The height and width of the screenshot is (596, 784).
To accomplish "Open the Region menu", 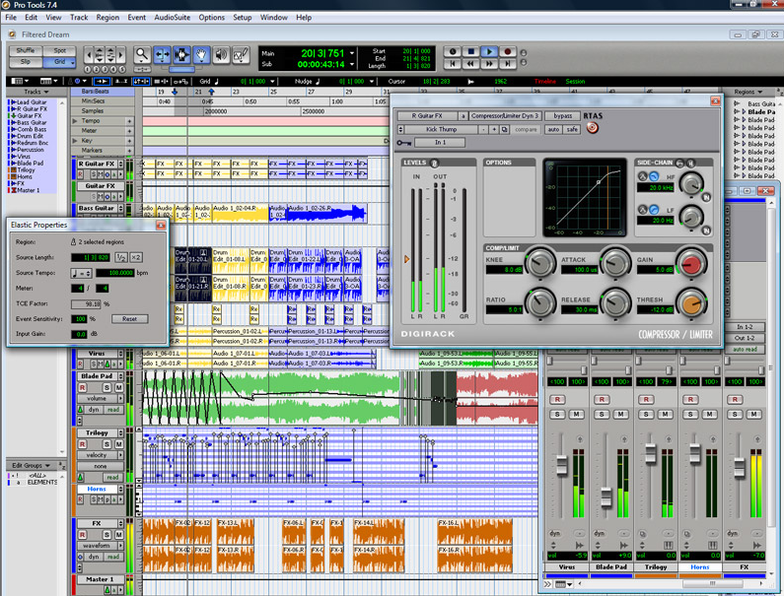I will (x=107, y=17).
